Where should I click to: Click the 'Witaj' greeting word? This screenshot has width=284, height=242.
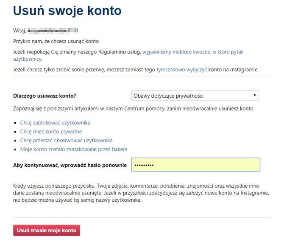pos(20,31)
